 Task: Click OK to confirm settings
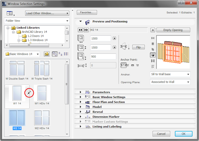[184, 134]
